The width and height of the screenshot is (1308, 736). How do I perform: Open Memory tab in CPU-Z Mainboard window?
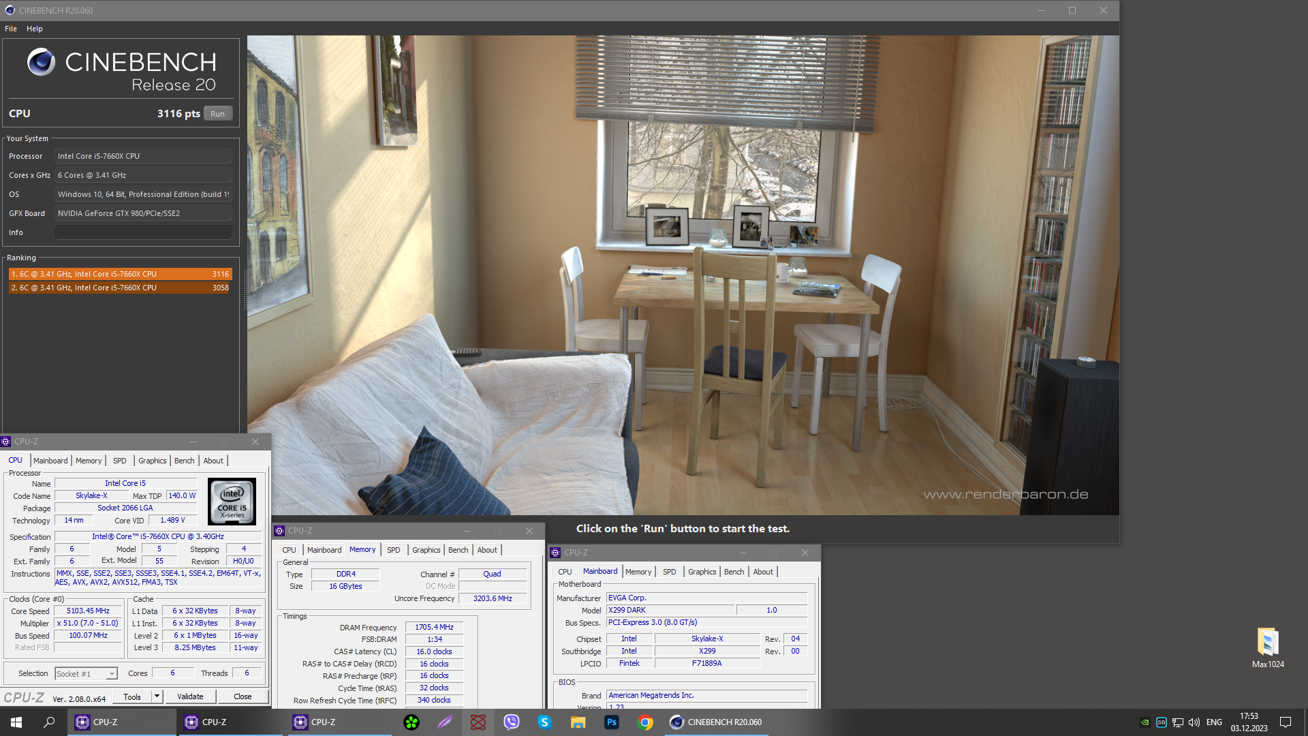click(x=638, y=572)
